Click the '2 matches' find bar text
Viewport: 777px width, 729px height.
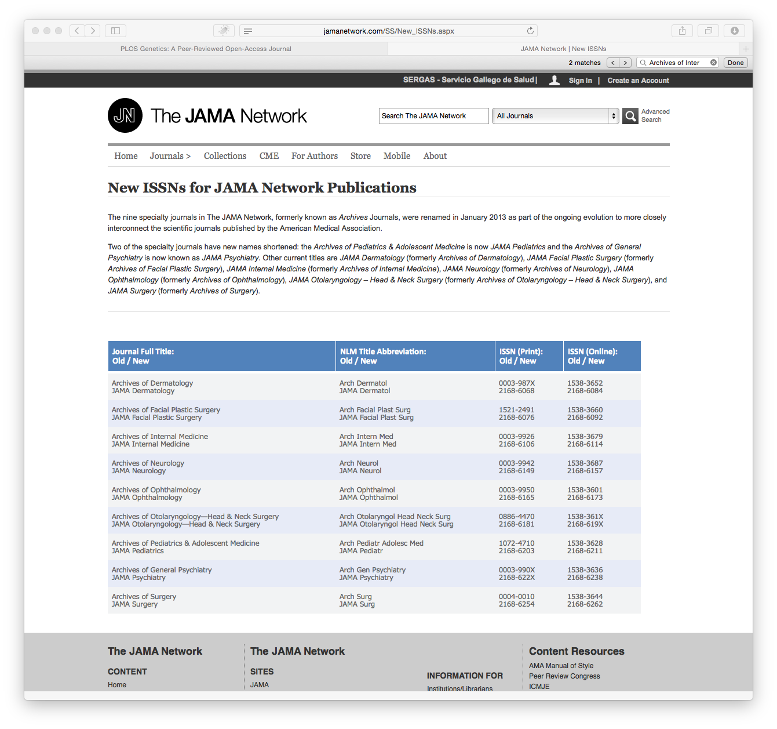[585, 63]
